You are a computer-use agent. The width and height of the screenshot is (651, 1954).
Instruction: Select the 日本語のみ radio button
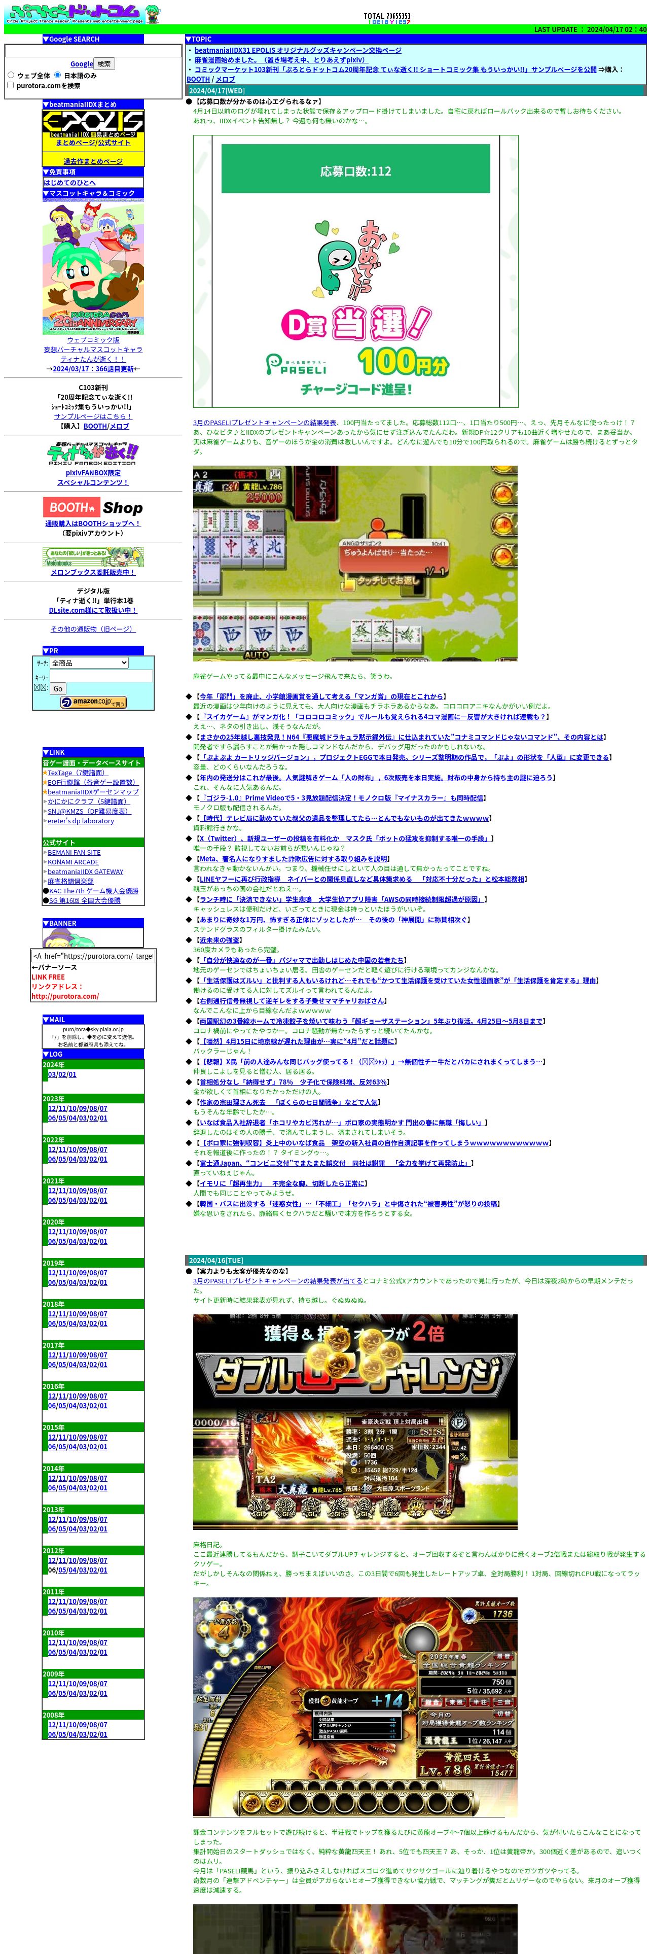coord(57,75)
